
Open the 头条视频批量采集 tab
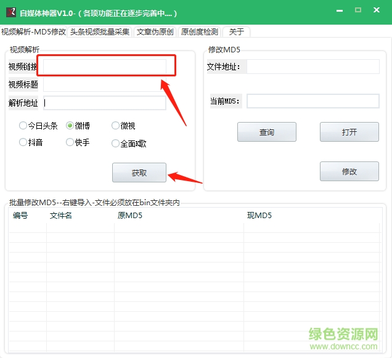click(x=100, y=32)
